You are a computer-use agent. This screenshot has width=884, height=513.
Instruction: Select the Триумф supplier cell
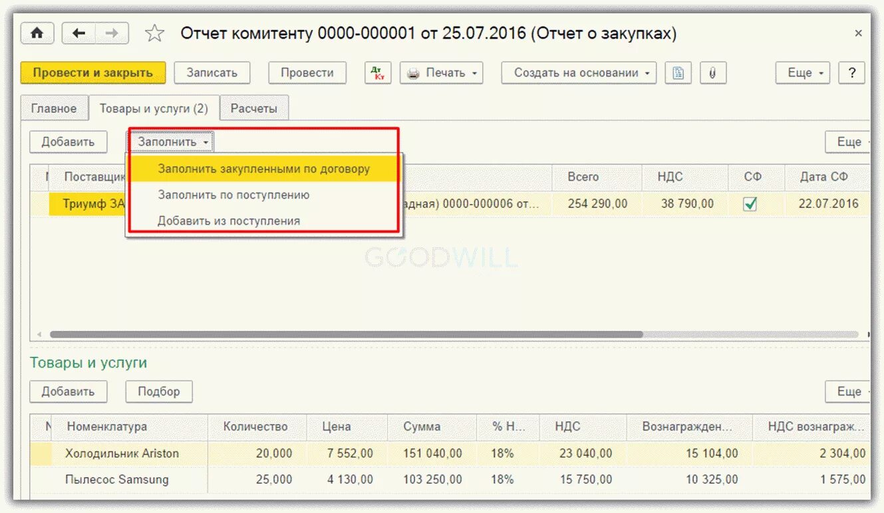click(x=87, y=204)
